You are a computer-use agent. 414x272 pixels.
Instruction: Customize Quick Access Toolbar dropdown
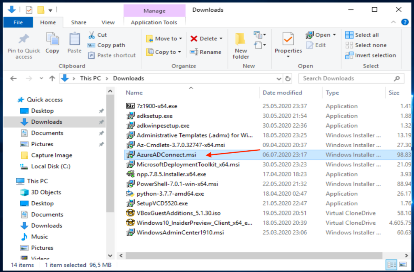point(50,10)
